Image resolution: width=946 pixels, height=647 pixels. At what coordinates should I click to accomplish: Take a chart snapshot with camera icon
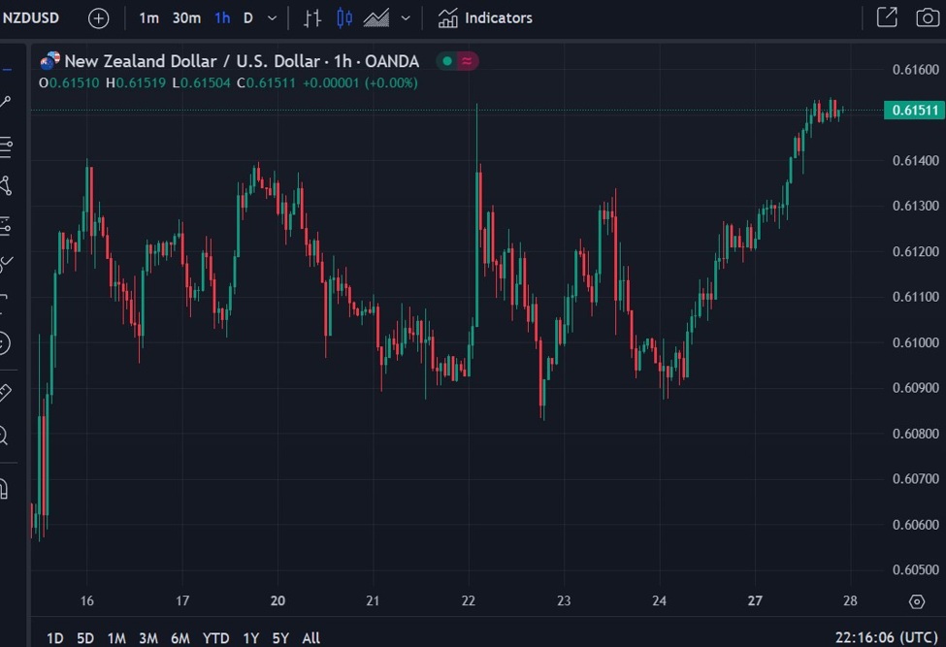point(928,17)
